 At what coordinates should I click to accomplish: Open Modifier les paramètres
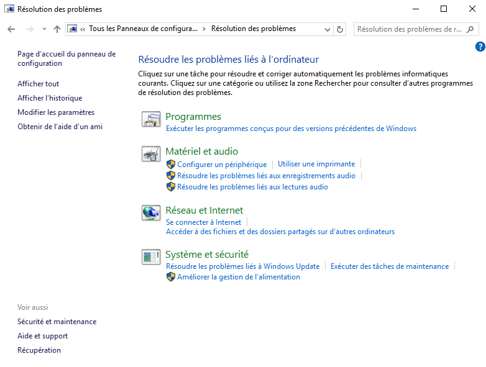point(56,112)
